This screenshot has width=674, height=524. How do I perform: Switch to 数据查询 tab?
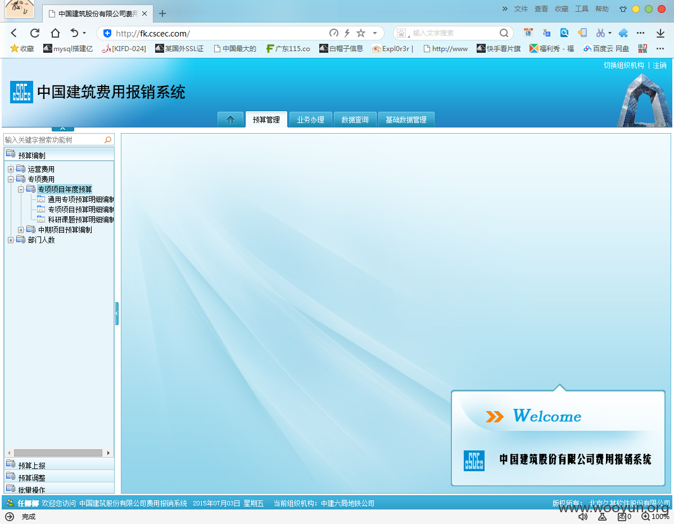(x=355, y=120)
